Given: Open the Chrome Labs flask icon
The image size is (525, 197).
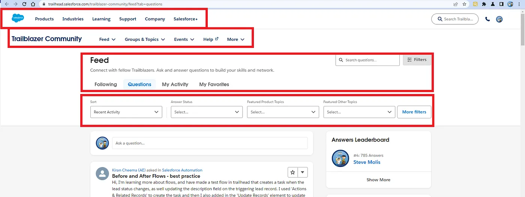Looking at the screenshot, I should coord(493,4).
